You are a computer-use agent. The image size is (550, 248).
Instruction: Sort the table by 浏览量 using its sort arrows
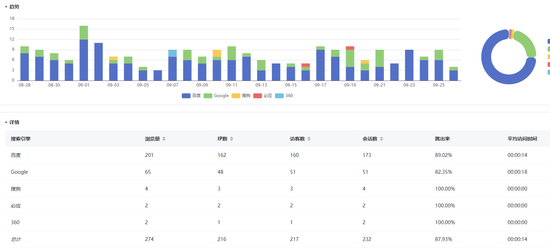164,139
